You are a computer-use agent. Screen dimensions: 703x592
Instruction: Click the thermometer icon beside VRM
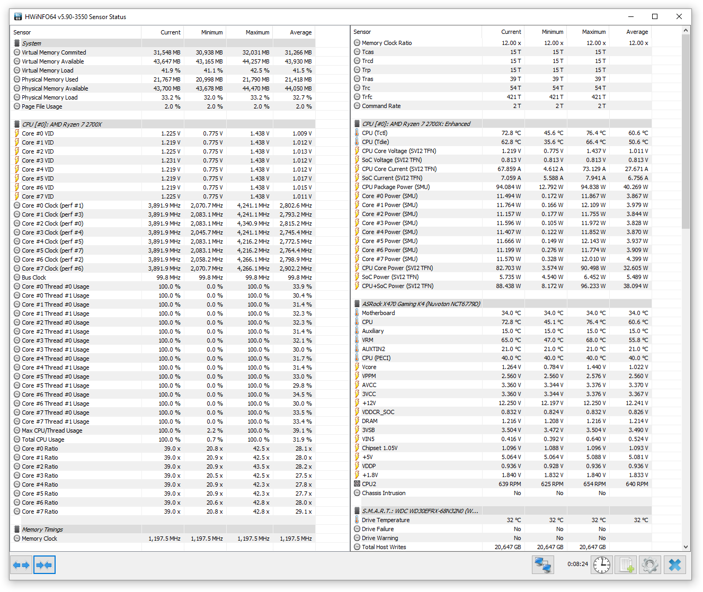357,340
